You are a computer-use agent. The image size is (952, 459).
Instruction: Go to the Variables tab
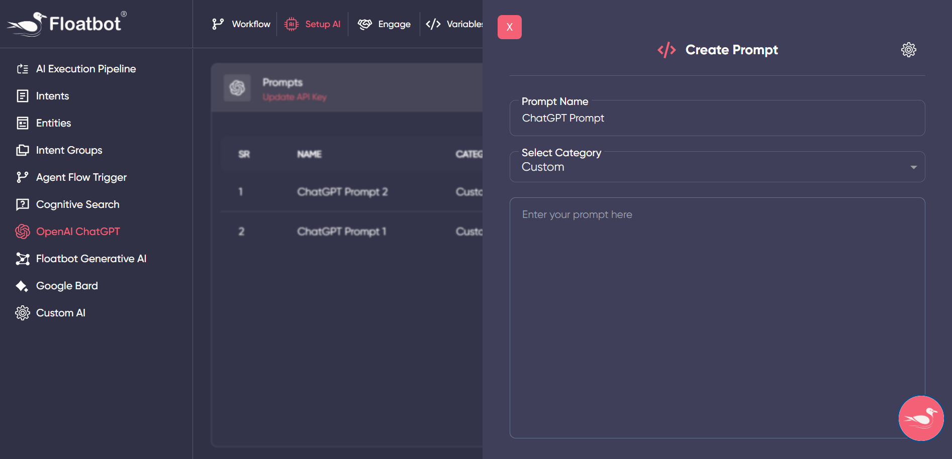click(x=454, y=24)
